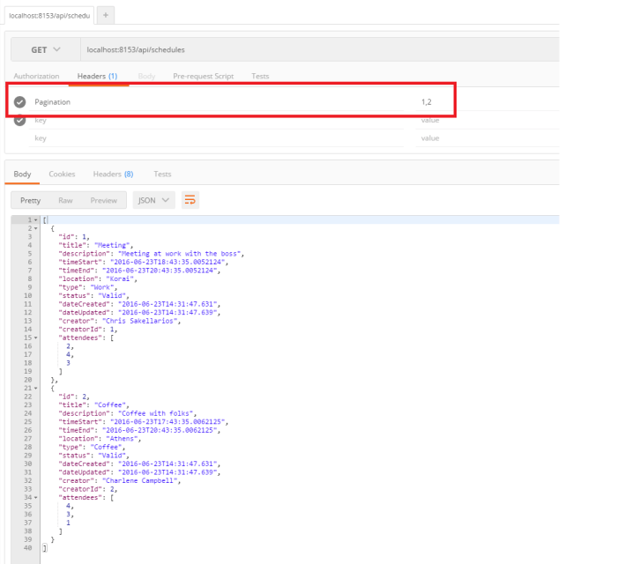The image size is (617, 564).
Task: Select the Preview view button
Action: (x=104, y=201)
